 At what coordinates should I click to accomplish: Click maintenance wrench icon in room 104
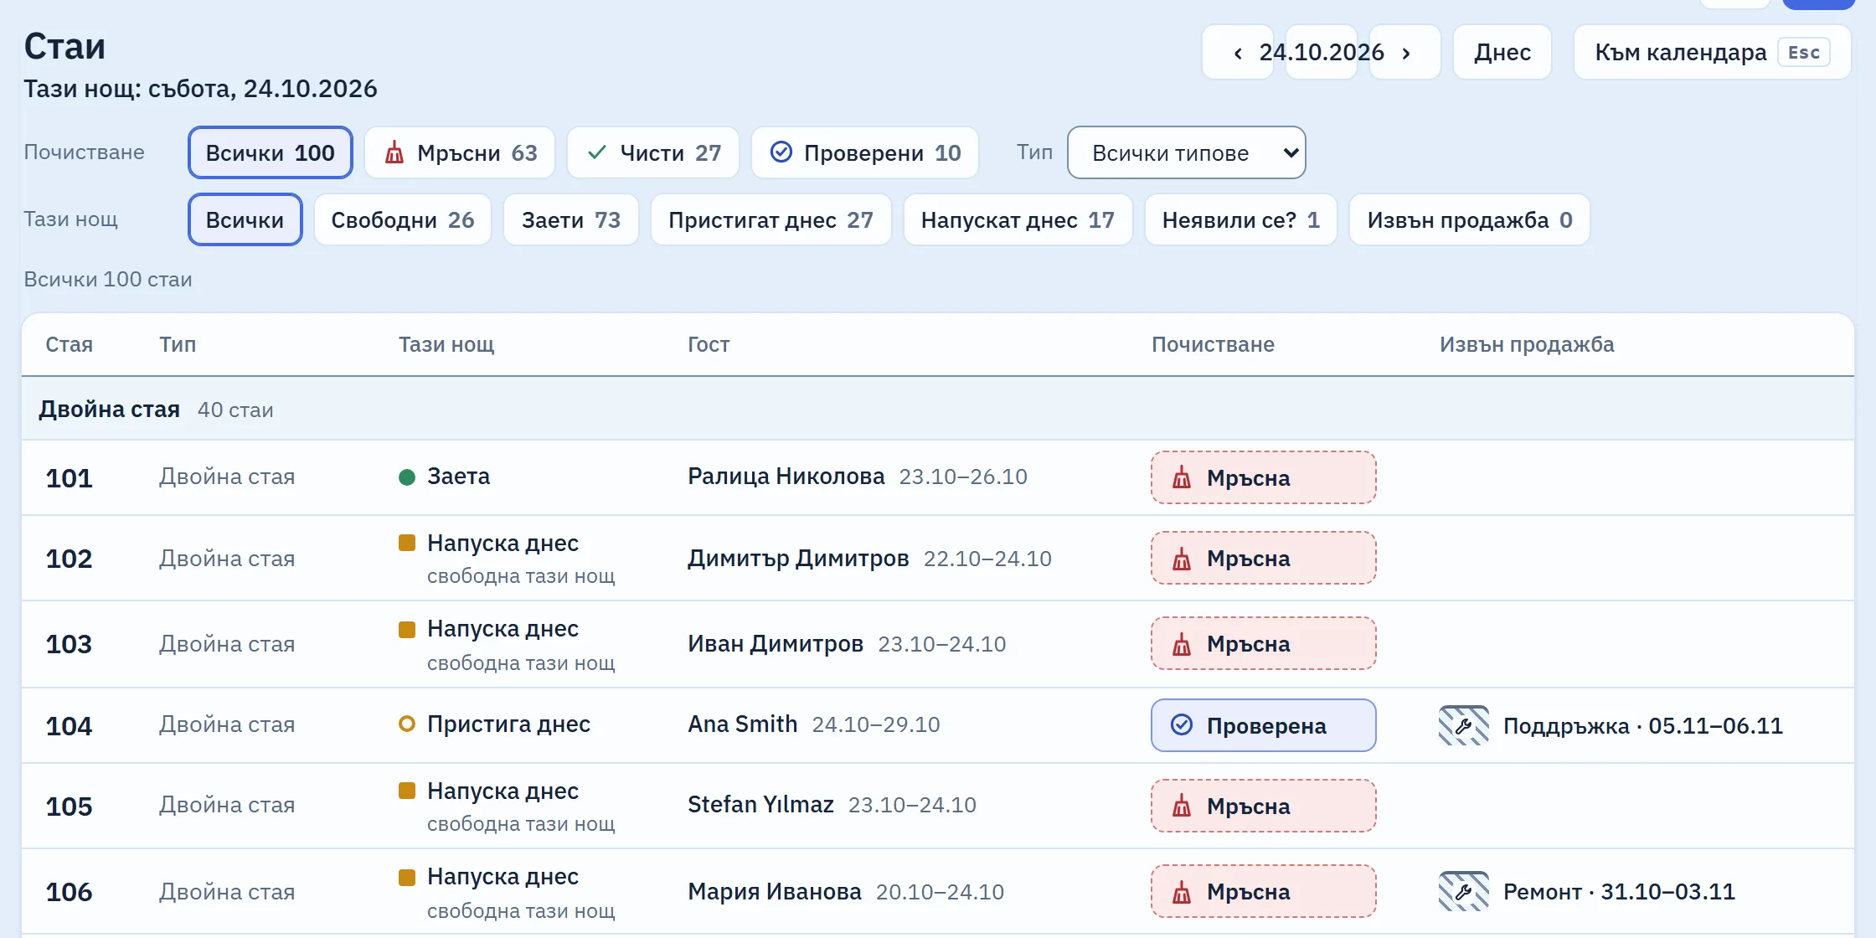pos(1464,725)
